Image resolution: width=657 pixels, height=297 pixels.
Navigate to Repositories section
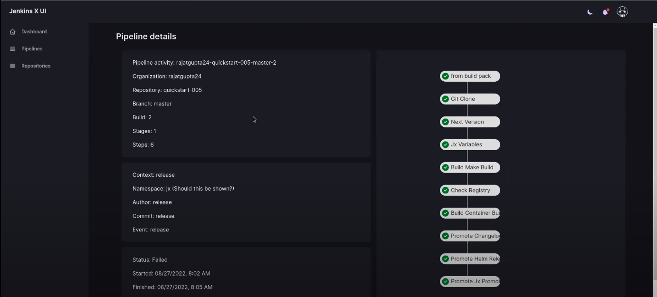36,66
